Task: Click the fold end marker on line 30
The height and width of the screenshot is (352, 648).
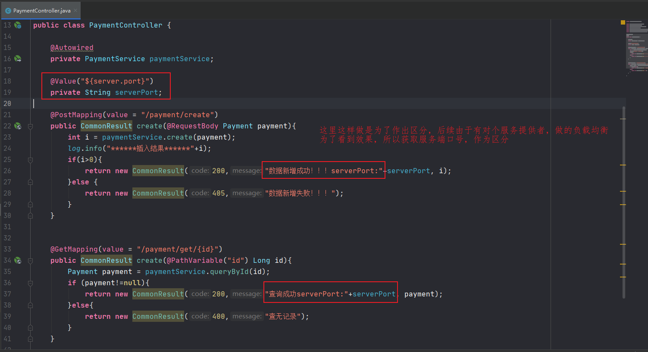Action: point(30,216)
